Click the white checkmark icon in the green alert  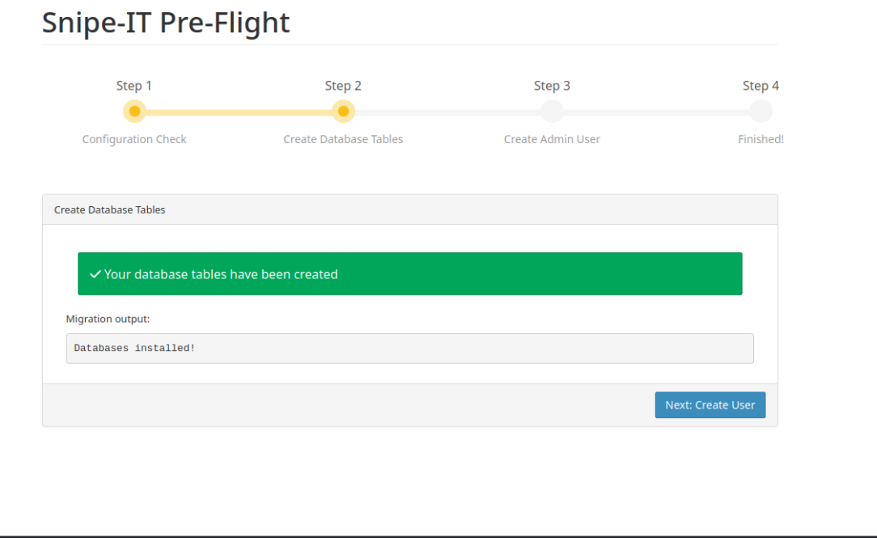click(x=95, y=274)
